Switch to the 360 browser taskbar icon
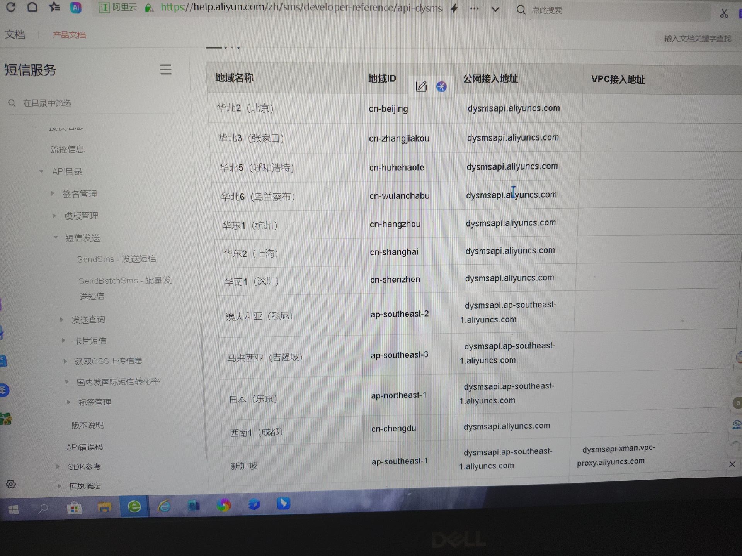 coord(134,506)
